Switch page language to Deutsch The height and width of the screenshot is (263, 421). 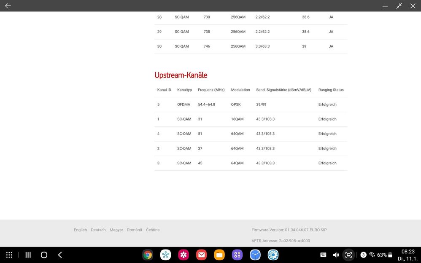pos(98,230)
